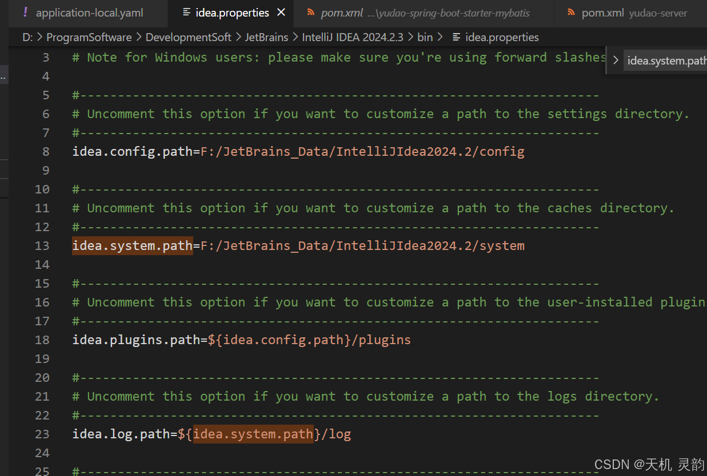
Task: Select the idea.properties editor tab
Action: [233, 13]
